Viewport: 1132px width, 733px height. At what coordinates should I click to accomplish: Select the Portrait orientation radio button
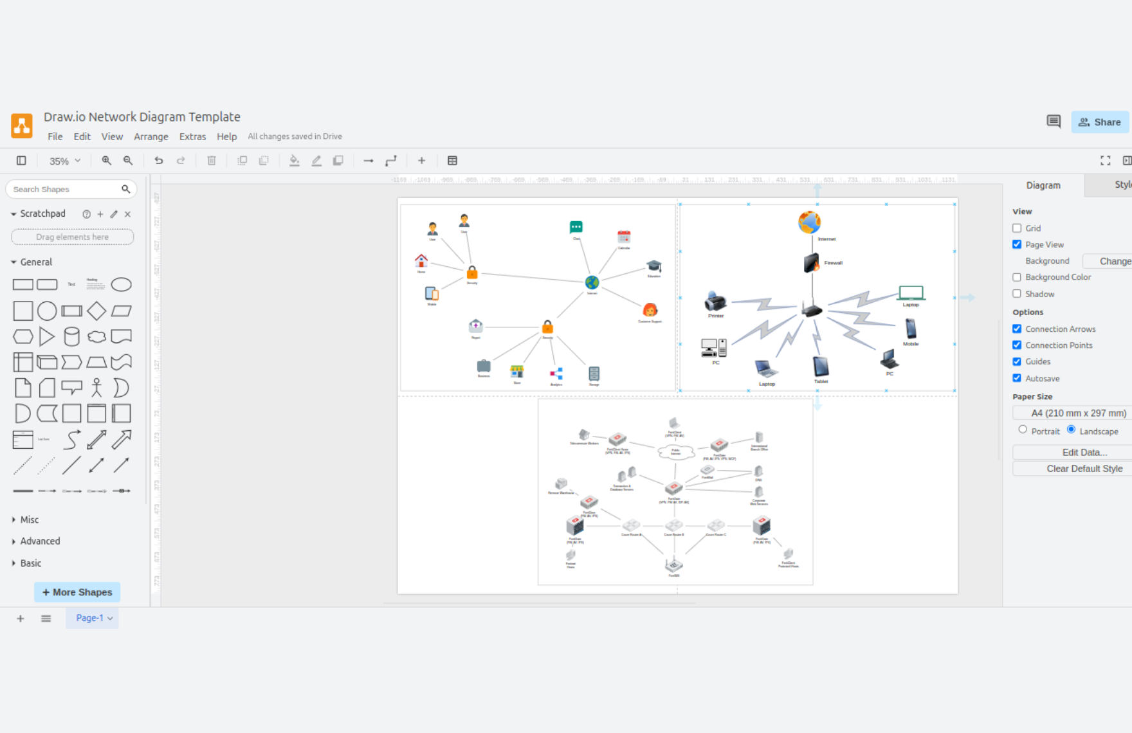(1023, 430)
